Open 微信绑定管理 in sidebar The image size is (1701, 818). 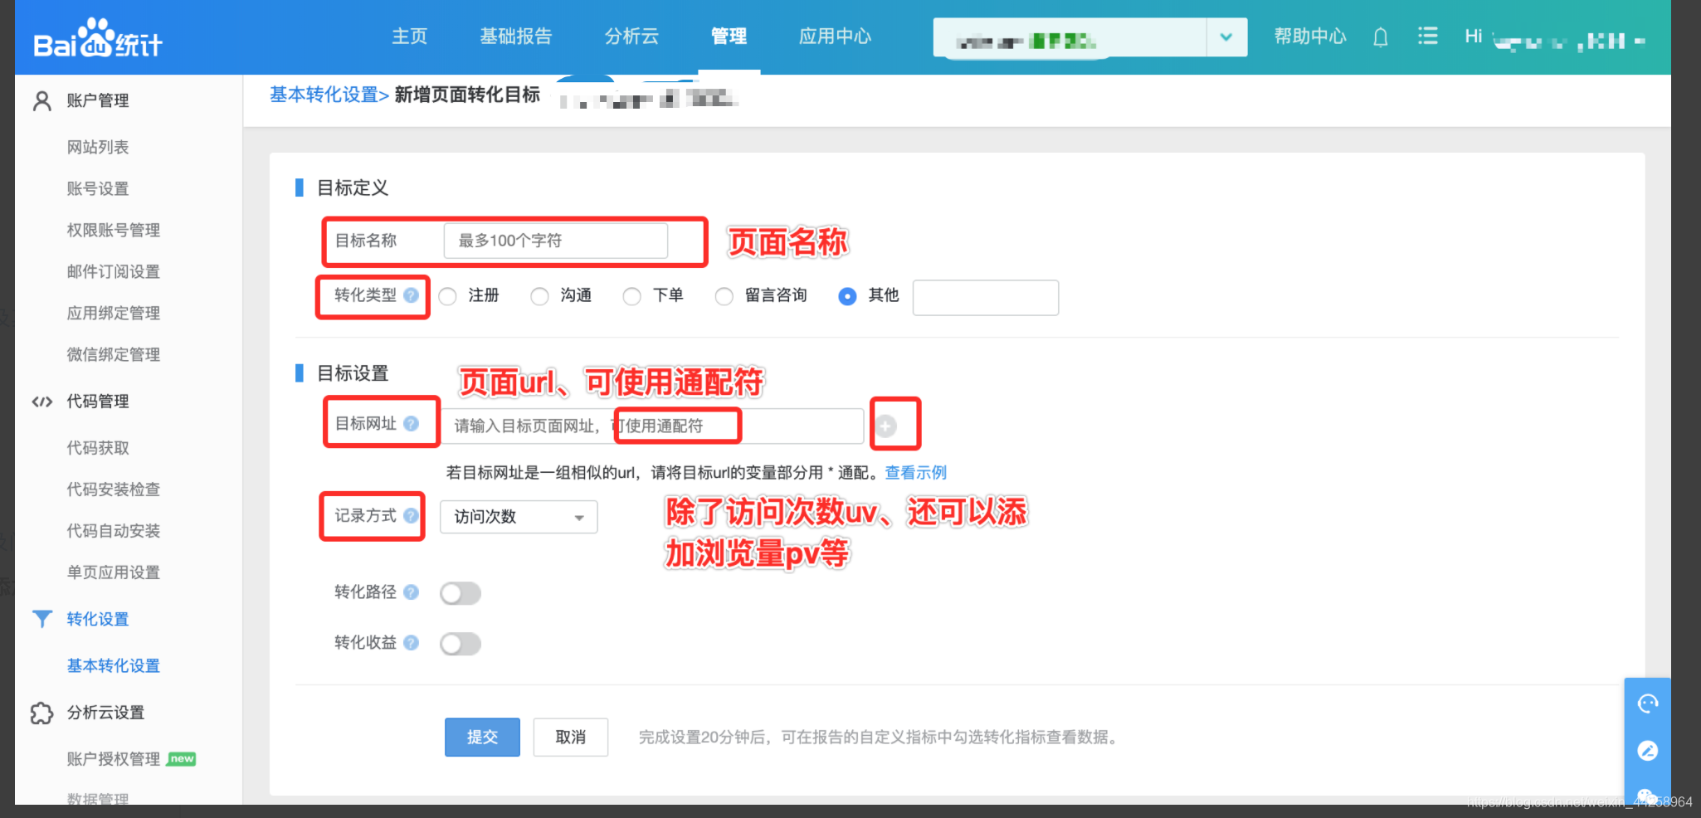tap(114, 355)
